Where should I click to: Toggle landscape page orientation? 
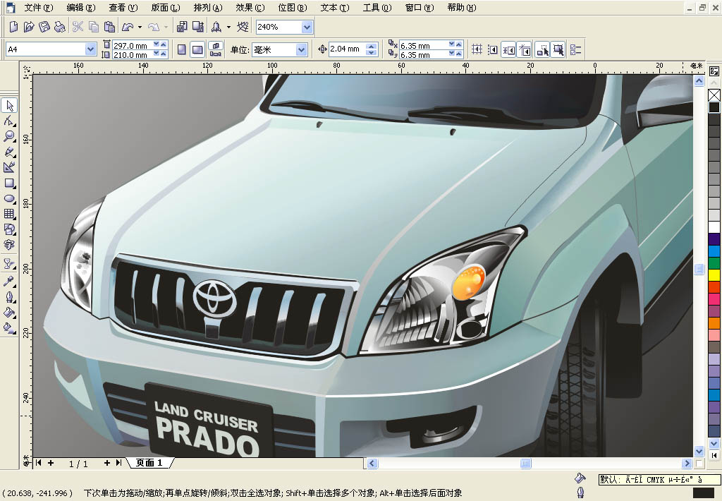pyautogui.click(x=197, y=49)
